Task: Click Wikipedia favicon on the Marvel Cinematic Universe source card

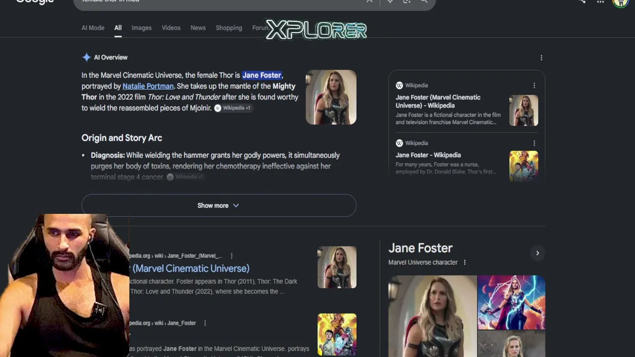Action: click(399, 85)
